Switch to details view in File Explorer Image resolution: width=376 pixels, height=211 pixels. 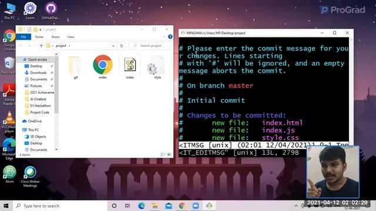click(163, 155)
